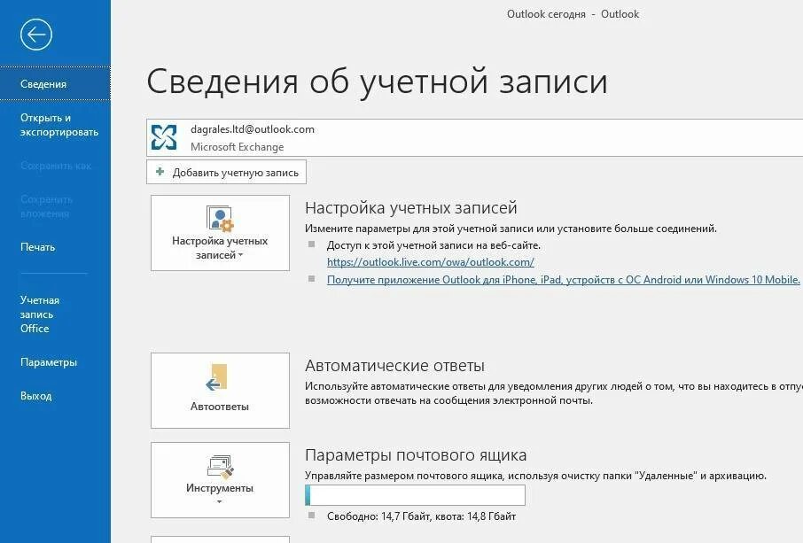Click the Параметры почтового ящика heading
803x543 pixels.
(416, 455)
